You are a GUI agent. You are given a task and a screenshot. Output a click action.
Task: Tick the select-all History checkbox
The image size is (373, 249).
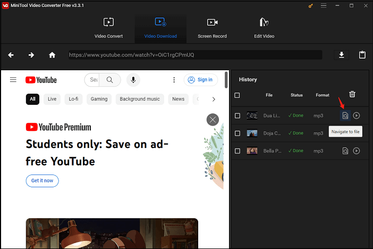coord(237,95)
